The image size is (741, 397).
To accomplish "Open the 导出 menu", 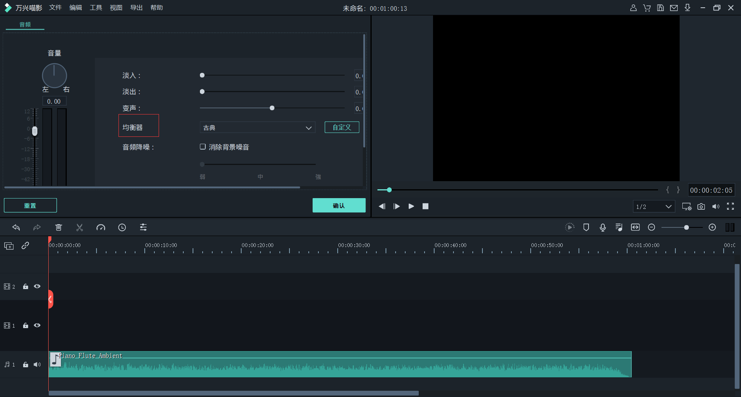I will click(136, 8).
